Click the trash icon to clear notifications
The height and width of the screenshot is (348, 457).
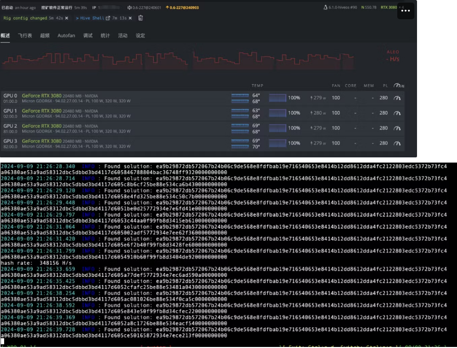140,18
